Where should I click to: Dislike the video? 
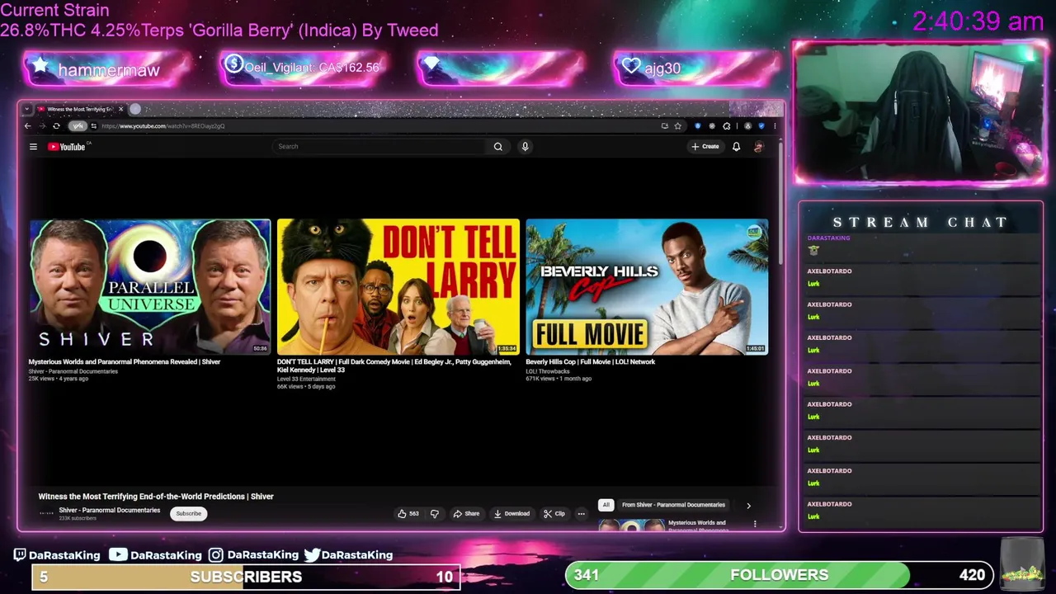(435, 514)
